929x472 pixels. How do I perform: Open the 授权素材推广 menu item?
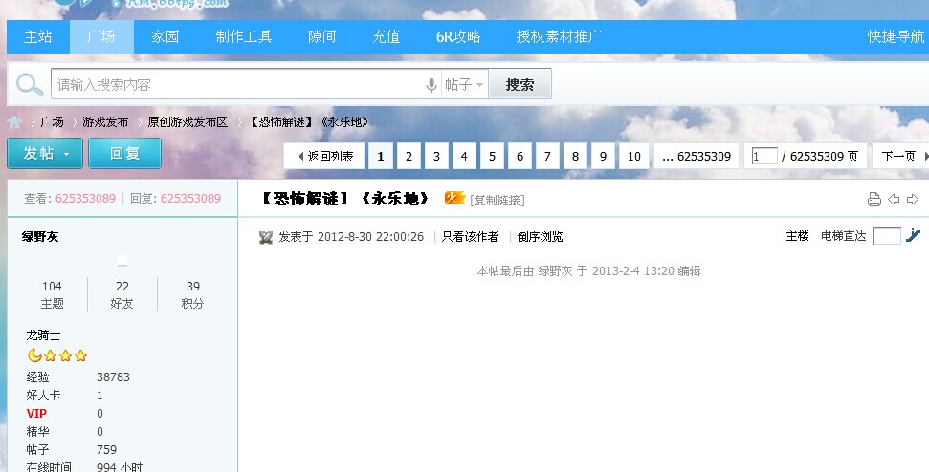(x=559, y=36)
